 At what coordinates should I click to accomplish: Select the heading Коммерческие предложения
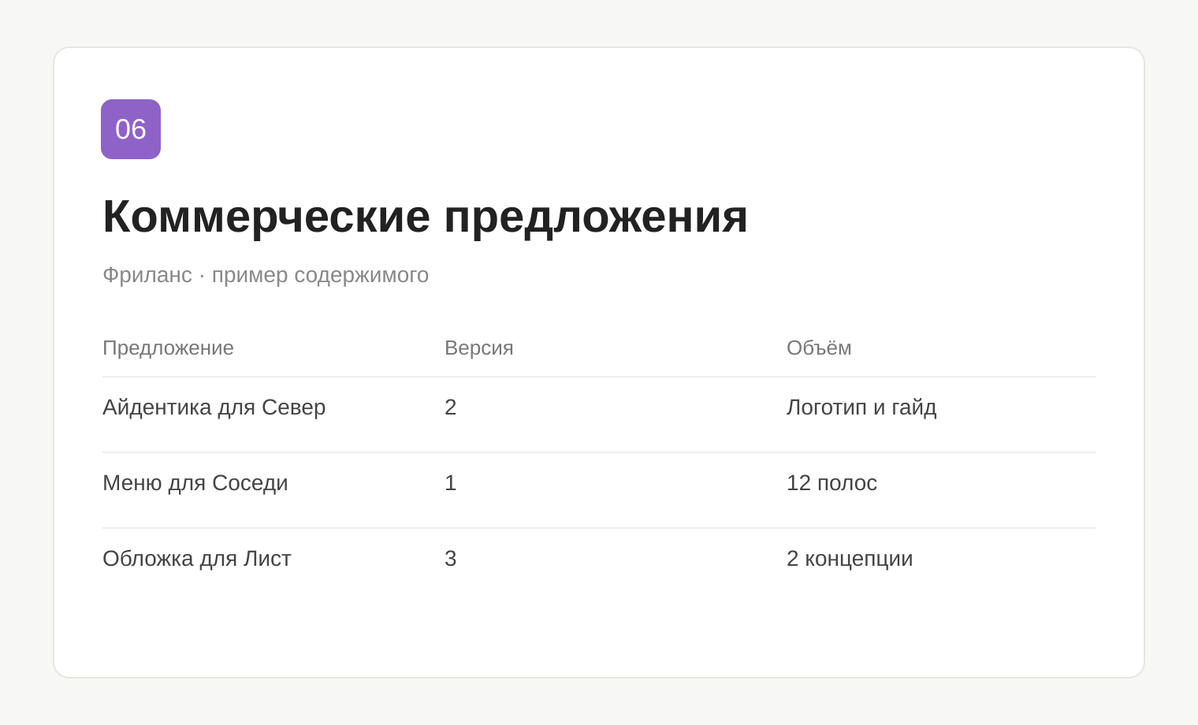click(x=425, y=216)
